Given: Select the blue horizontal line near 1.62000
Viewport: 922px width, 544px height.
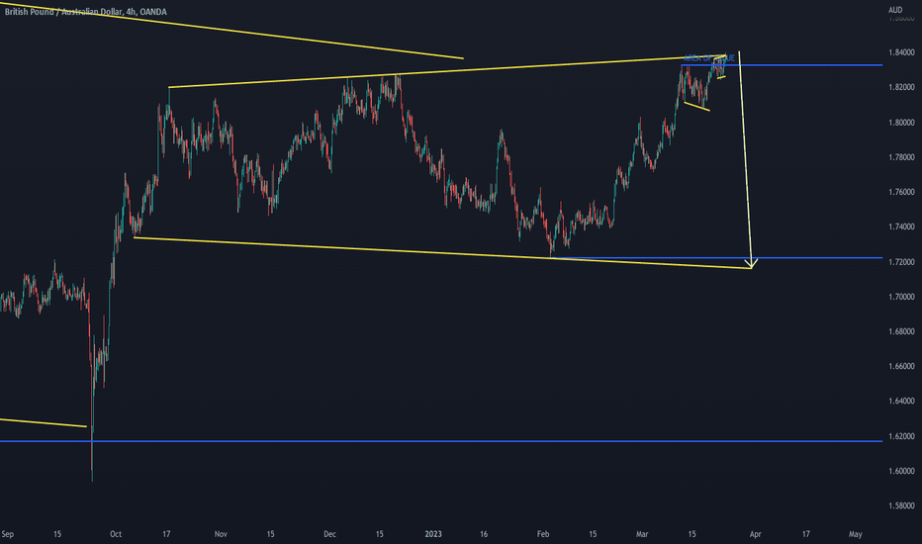Looking at the screenshot, I should pos(441,441).
